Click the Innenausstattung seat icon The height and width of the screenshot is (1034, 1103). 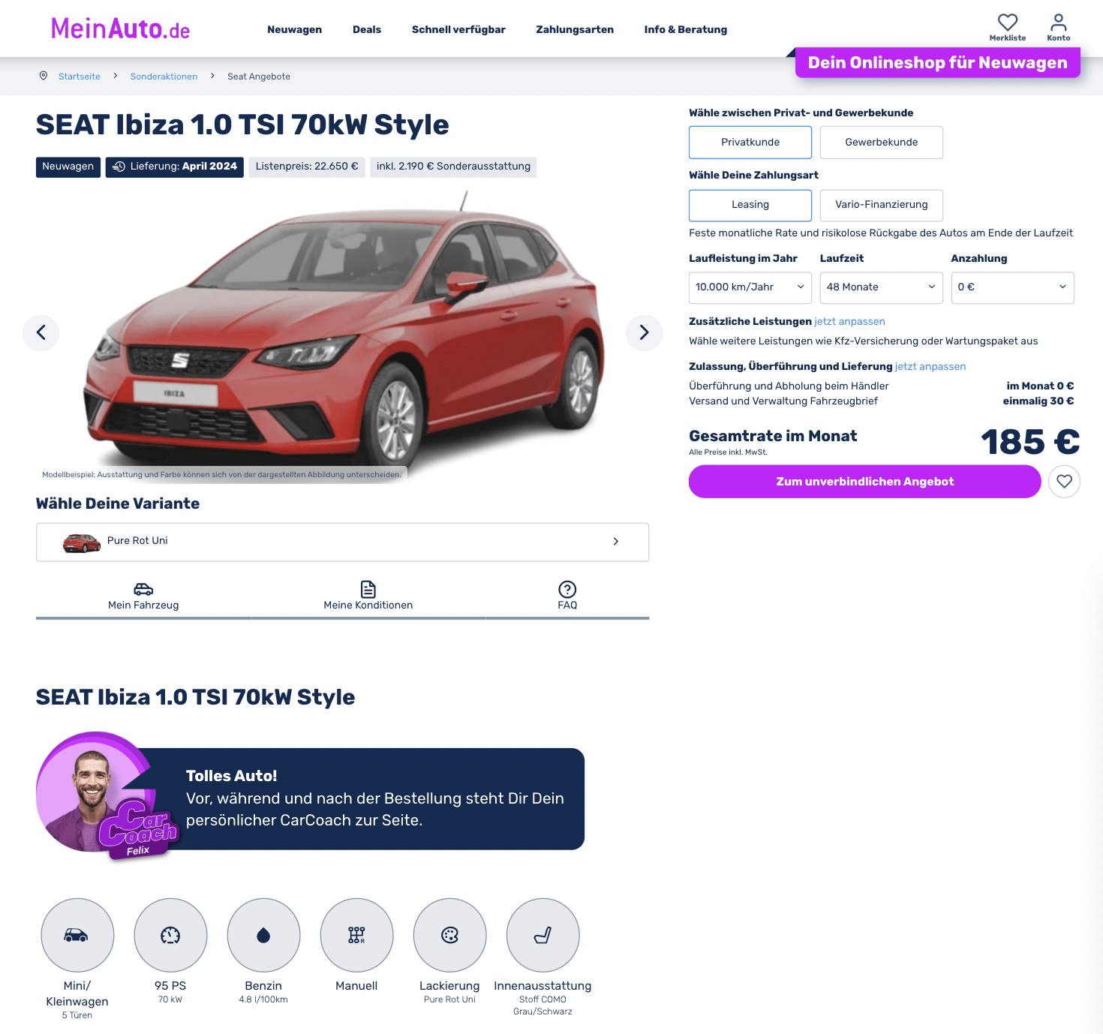542,935
